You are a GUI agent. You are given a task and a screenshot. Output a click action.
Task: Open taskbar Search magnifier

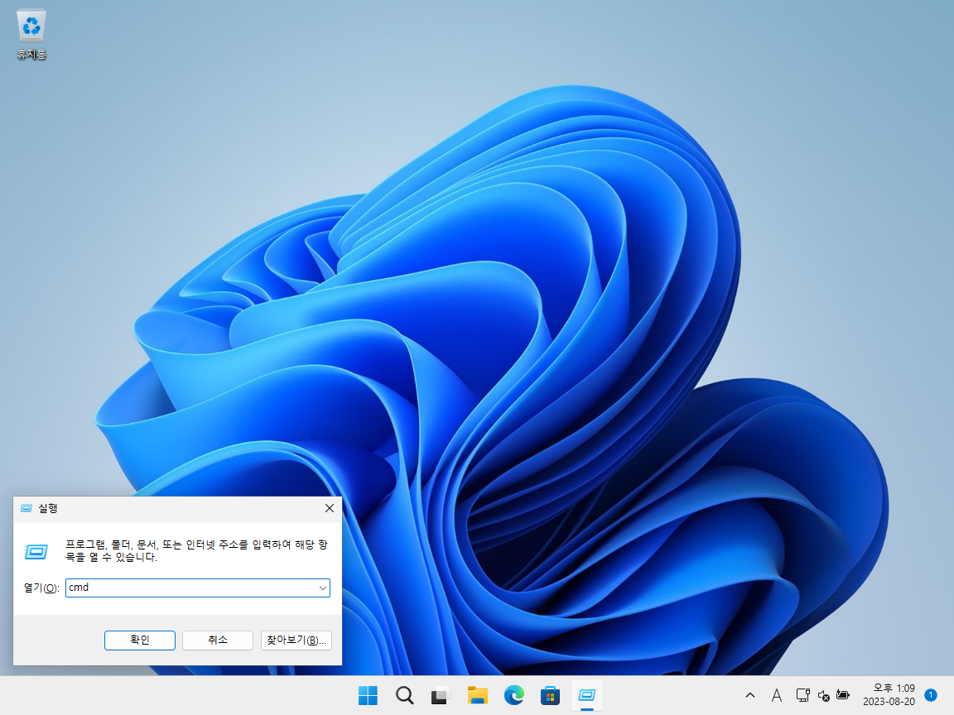click(405, 695)
